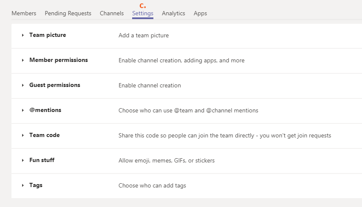Click the 'Add a team picture' description
The width and height of the screenshot is (362, 207).
click(x=144, y=36)
